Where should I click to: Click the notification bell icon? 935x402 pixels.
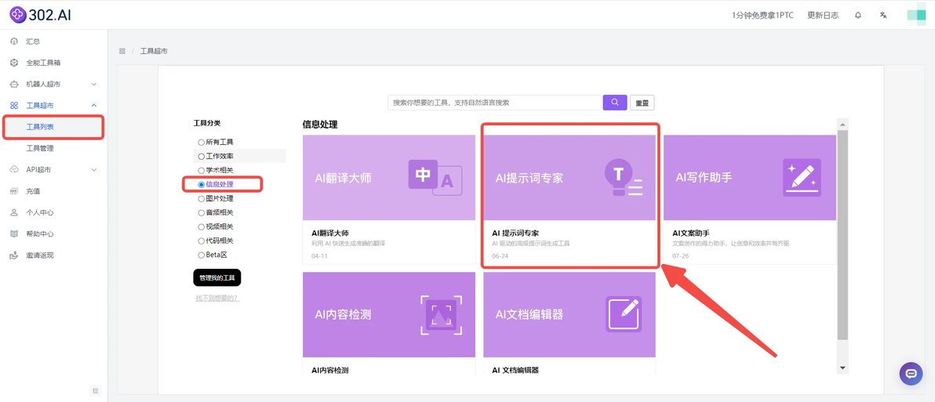pyautogui.click(x=857, y=16)
